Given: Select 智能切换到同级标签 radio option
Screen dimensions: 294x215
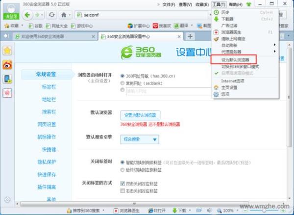Looking at the screenshot, I should pyautogui.click(x=122, y=162).
